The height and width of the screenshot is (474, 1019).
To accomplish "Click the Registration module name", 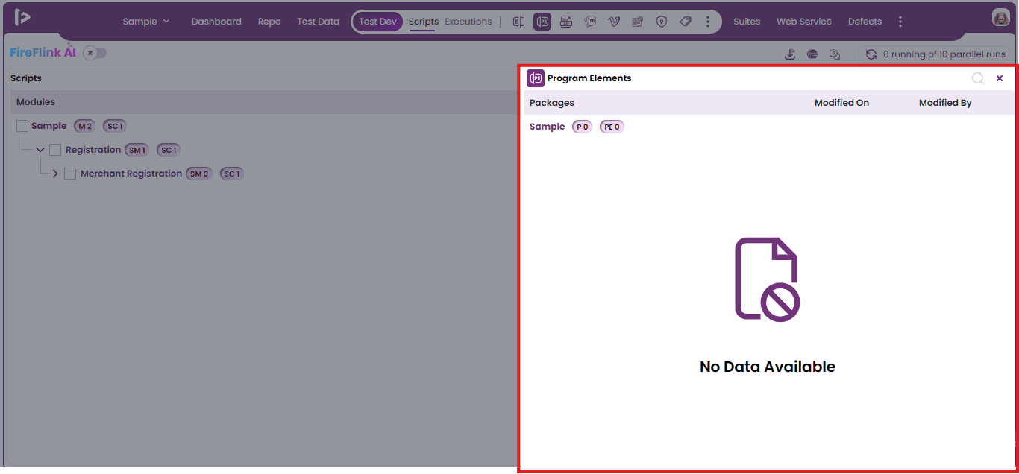I will (93, 150).
